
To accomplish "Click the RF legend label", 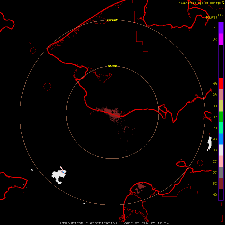I will tap(214, 28).
